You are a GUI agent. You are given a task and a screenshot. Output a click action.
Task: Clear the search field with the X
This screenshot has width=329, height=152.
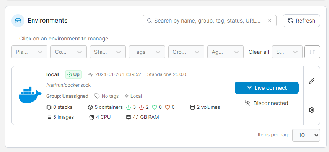click(270, 21)
